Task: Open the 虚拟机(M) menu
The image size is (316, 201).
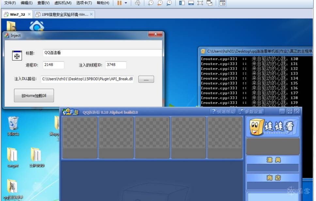Action: 63,3
